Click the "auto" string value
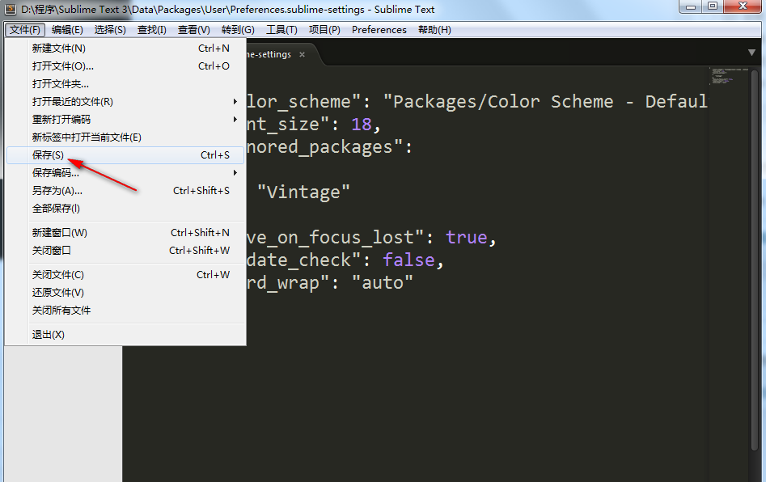The width and height of the screenshot is (766, 482). 382,283
